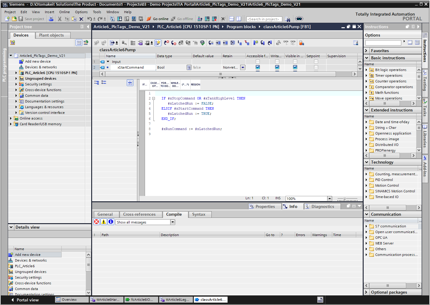Click the Instructions search input field
The image size is (430, 305).
tap(383, 43)
